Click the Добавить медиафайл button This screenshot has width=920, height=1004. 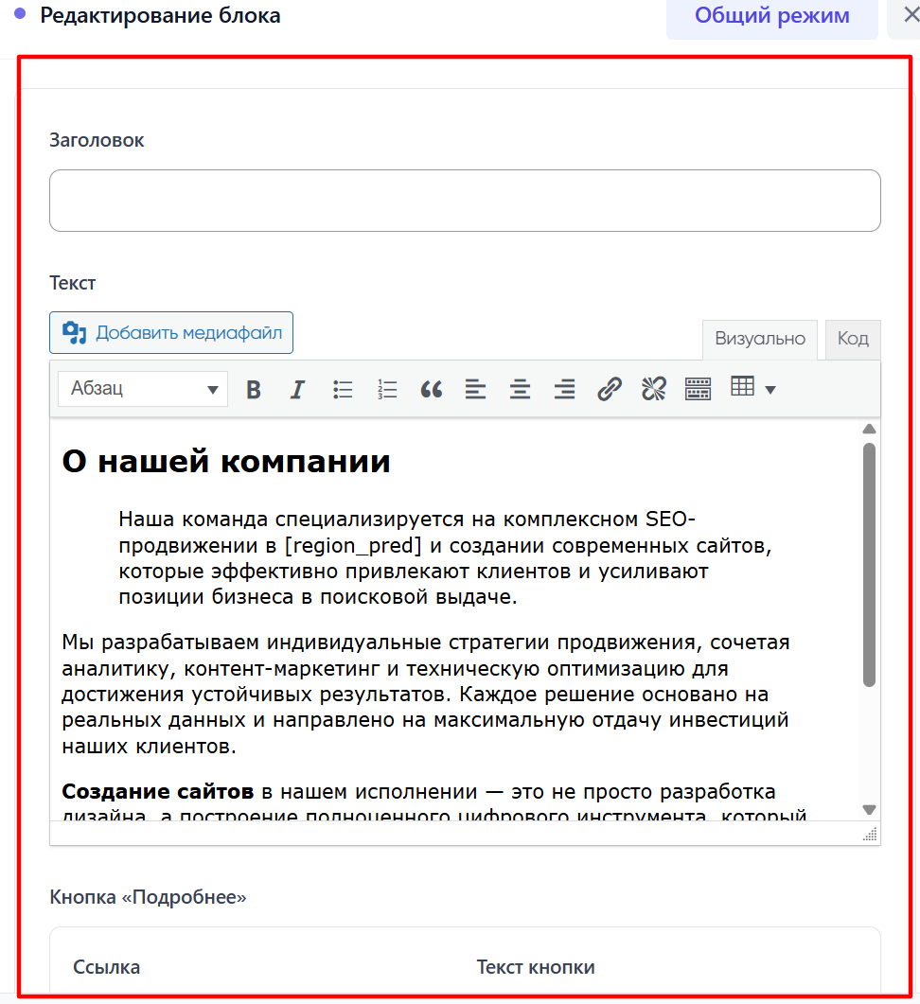click(171, 333)
